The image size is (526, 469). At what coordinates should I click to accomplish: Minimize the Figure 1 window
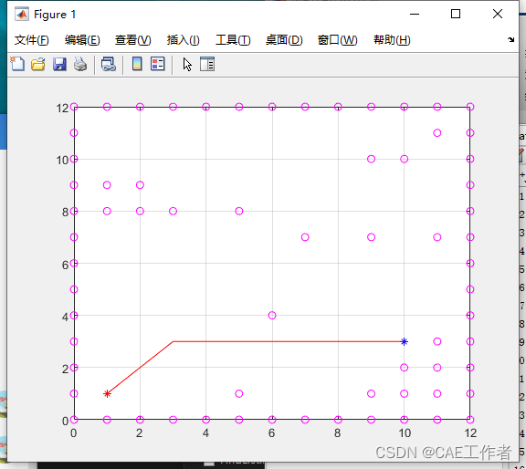pyautogui.click(x=415, y=14)
